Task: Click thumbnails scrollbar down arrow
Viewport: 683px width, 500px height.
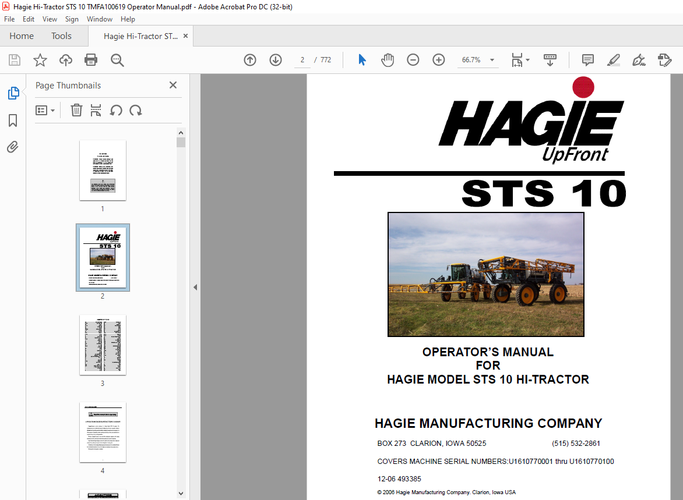Action: tap(181, 494)
